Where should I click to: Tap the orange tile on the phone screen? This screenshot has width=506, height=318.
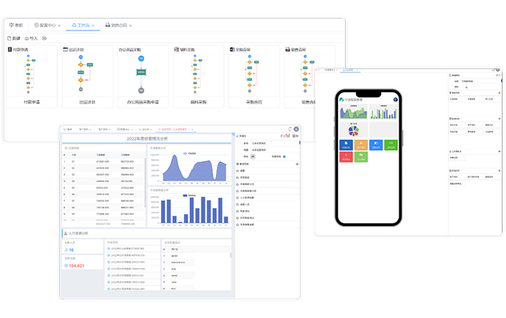[361, 145]
